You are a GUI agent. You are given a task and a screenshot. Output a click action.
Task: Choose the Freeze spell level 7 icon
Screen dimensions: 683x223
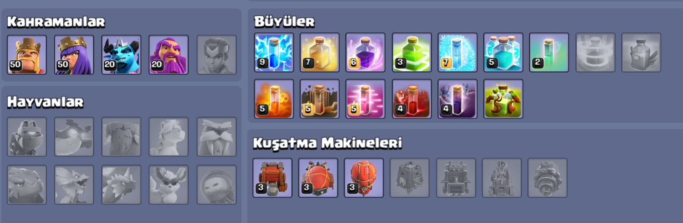[x=457, y=52]
